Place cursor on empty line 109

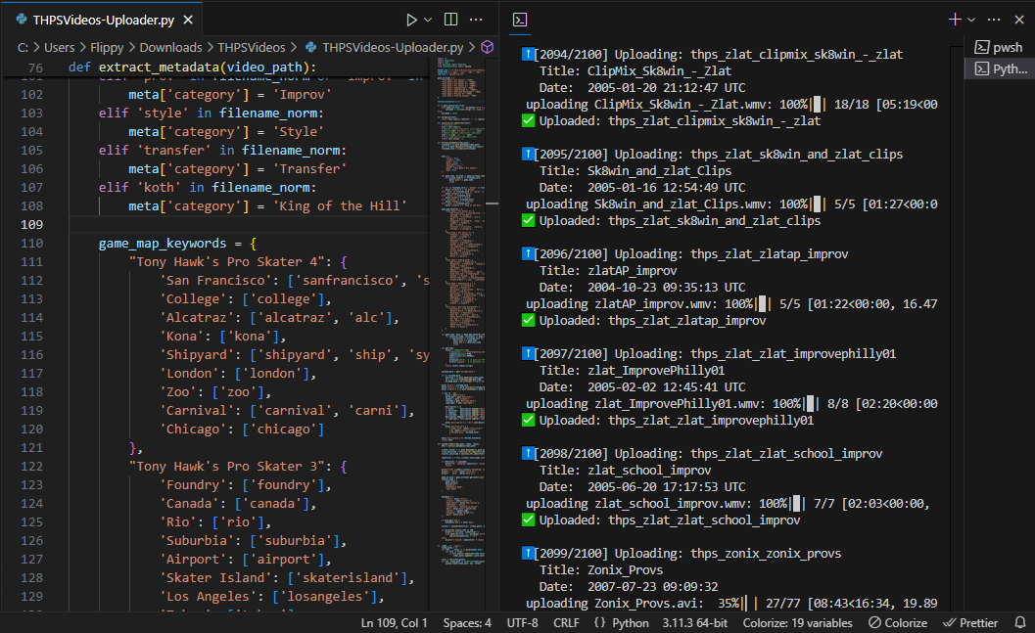click(250, 225)
